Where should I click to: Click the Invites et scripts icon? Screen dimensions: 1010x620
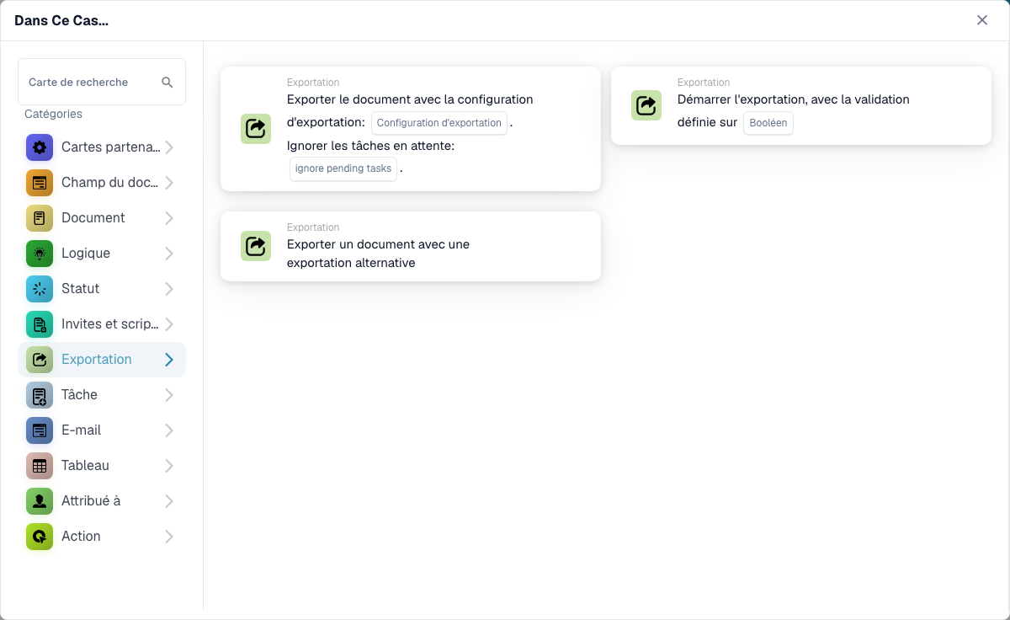coord(40,324)
